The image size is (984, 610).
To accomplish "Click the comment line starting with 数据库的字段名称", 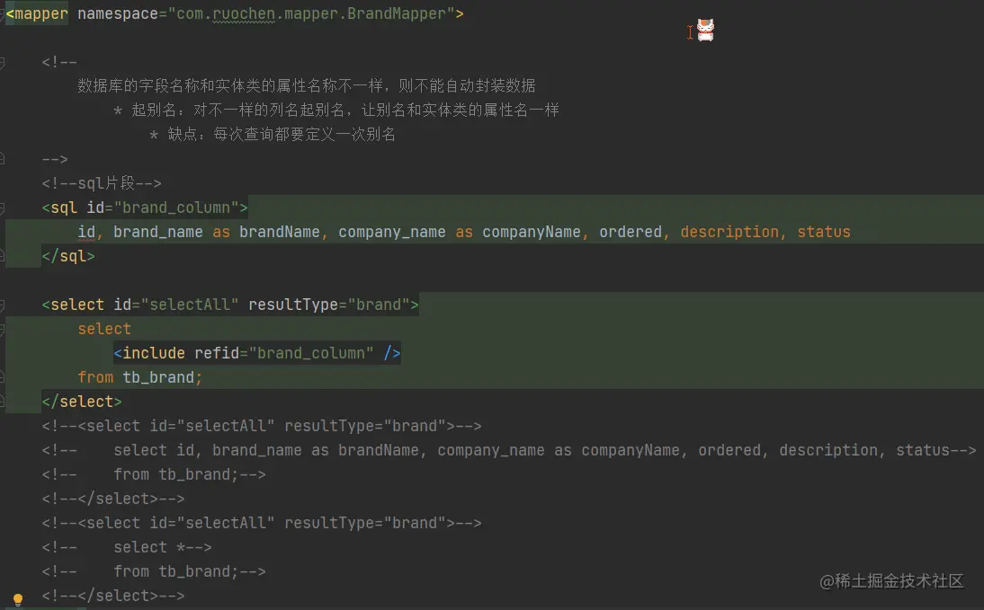I will (x=306, y=86).
